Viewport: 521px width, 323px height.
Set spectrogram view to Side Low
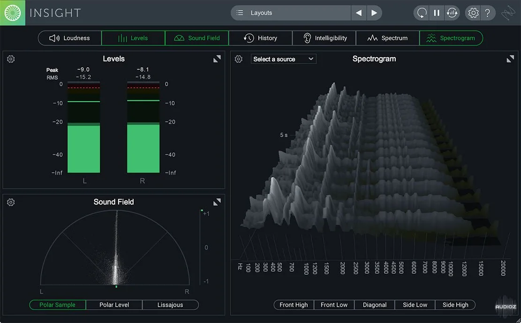pos(415,305)
